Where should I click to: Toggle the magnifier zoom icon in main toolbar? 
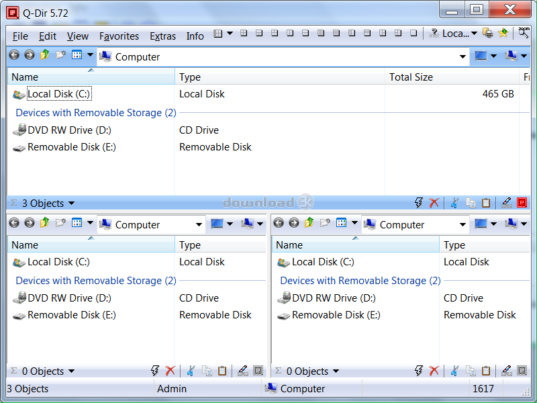[523, 33]
